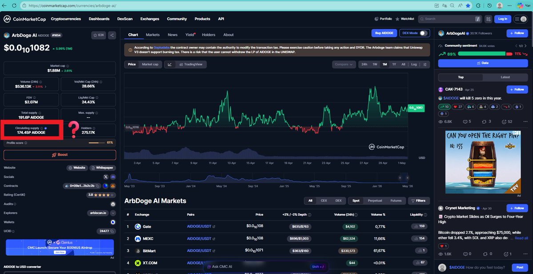This screenshot has width=533, height=274.
Task: Open the About tab
Action: coord(228,35)
